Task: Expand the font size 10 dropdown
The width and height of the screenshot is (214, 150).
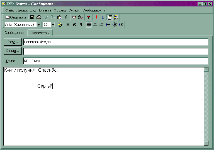Action: pos(53,25)
